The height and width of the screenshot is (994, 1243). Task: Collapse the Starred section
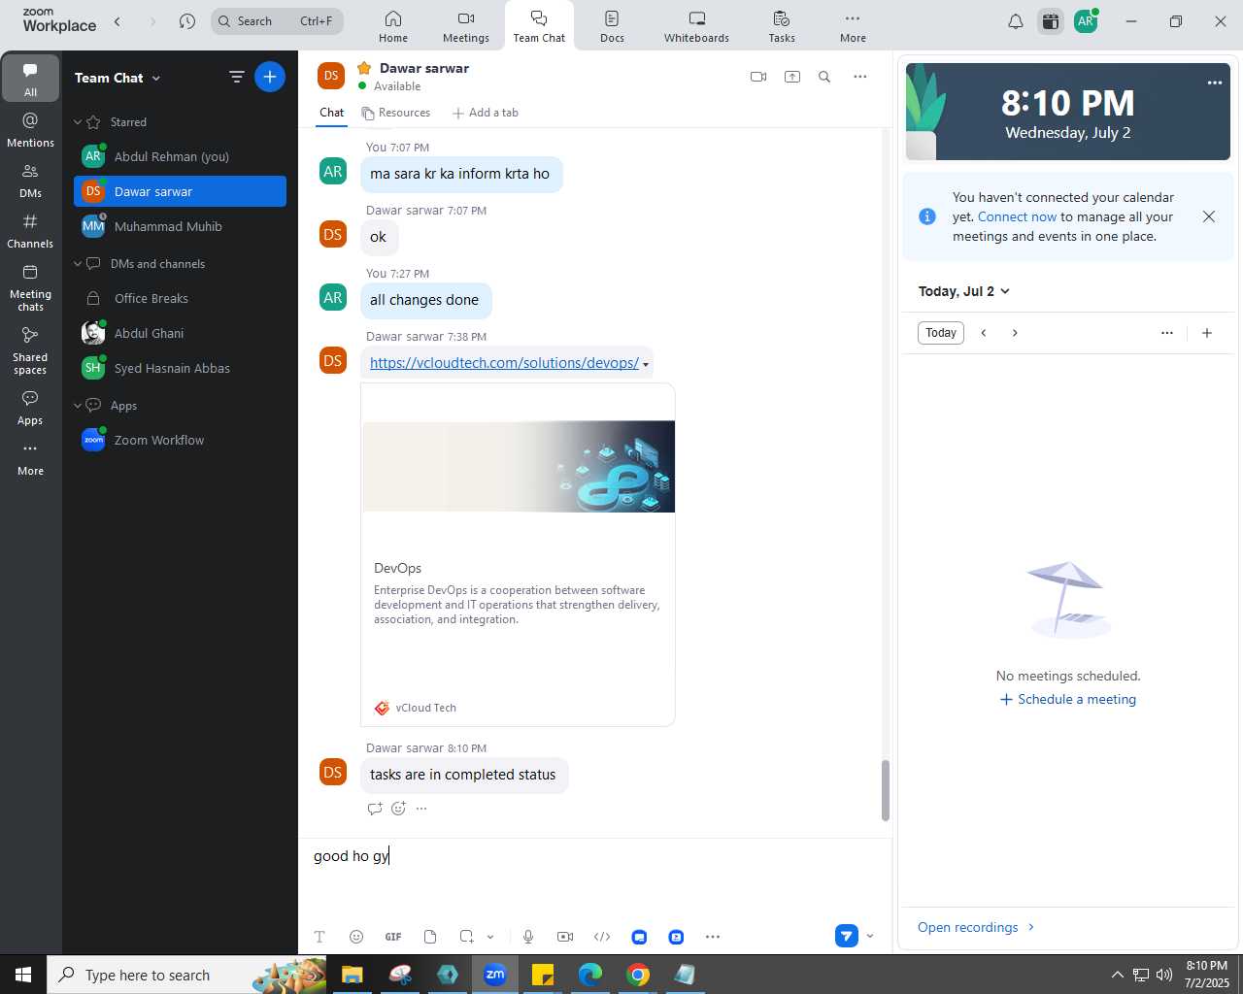[x=78, y=122]
